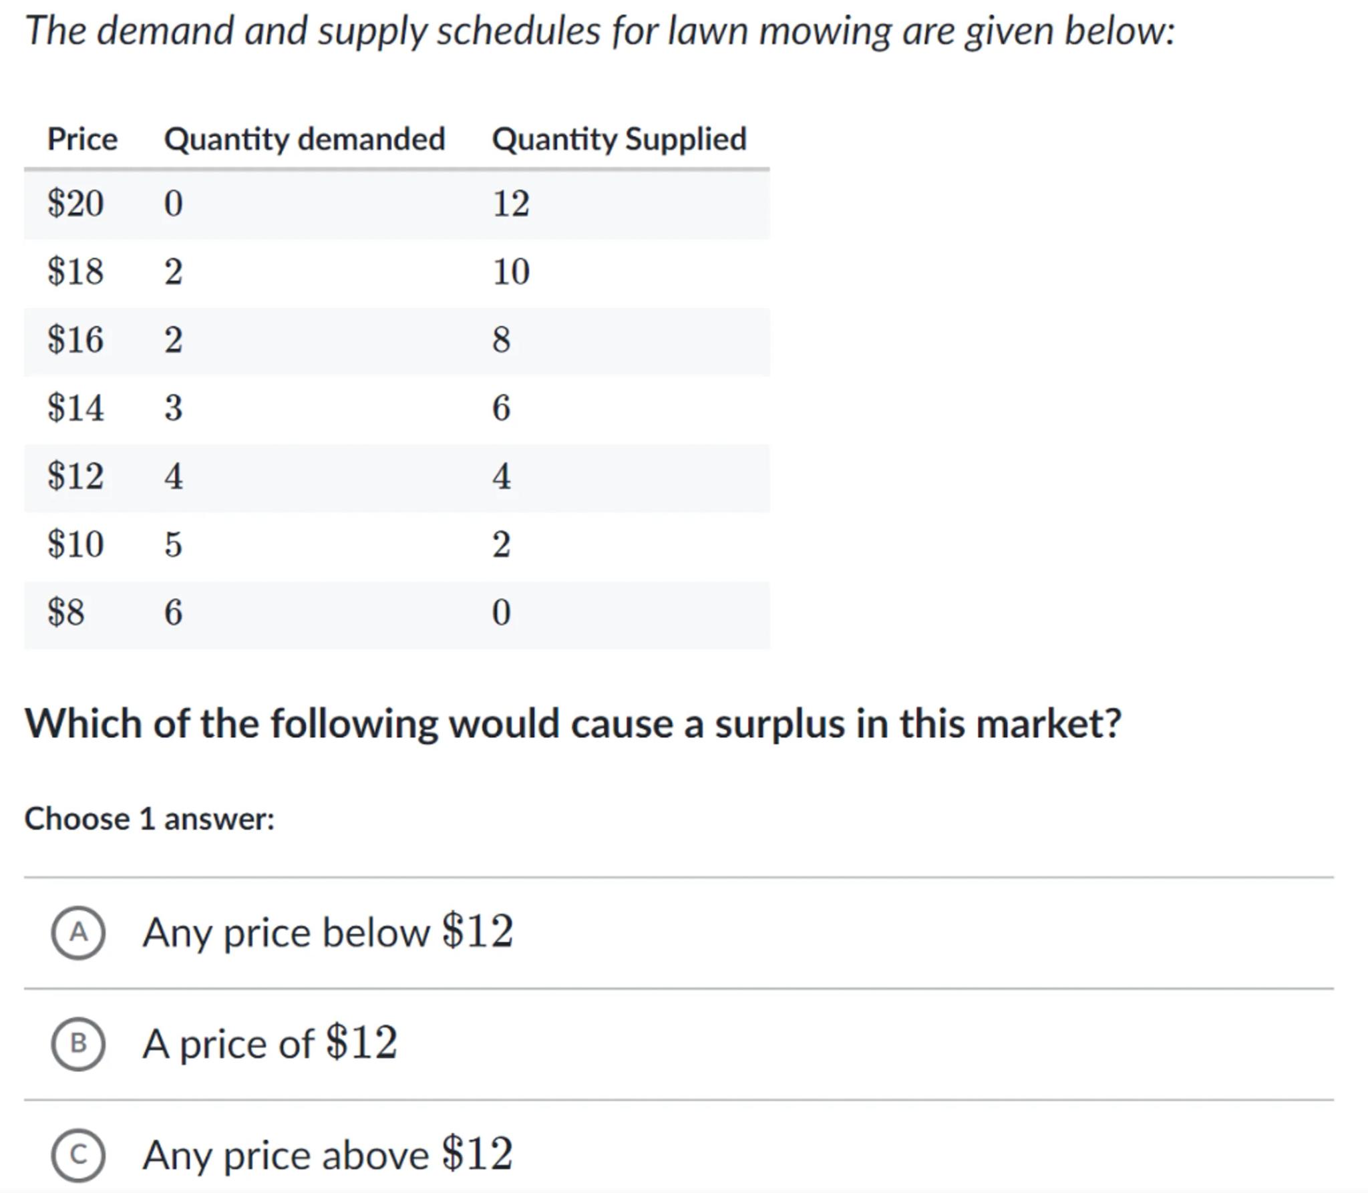Choose the "Any price above $12" answer text
This screenshot has height=1193, width=1368.
pos(327,1155)
